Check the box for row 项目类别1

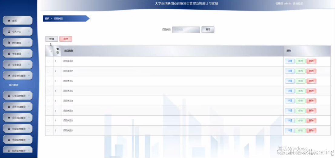48,131
